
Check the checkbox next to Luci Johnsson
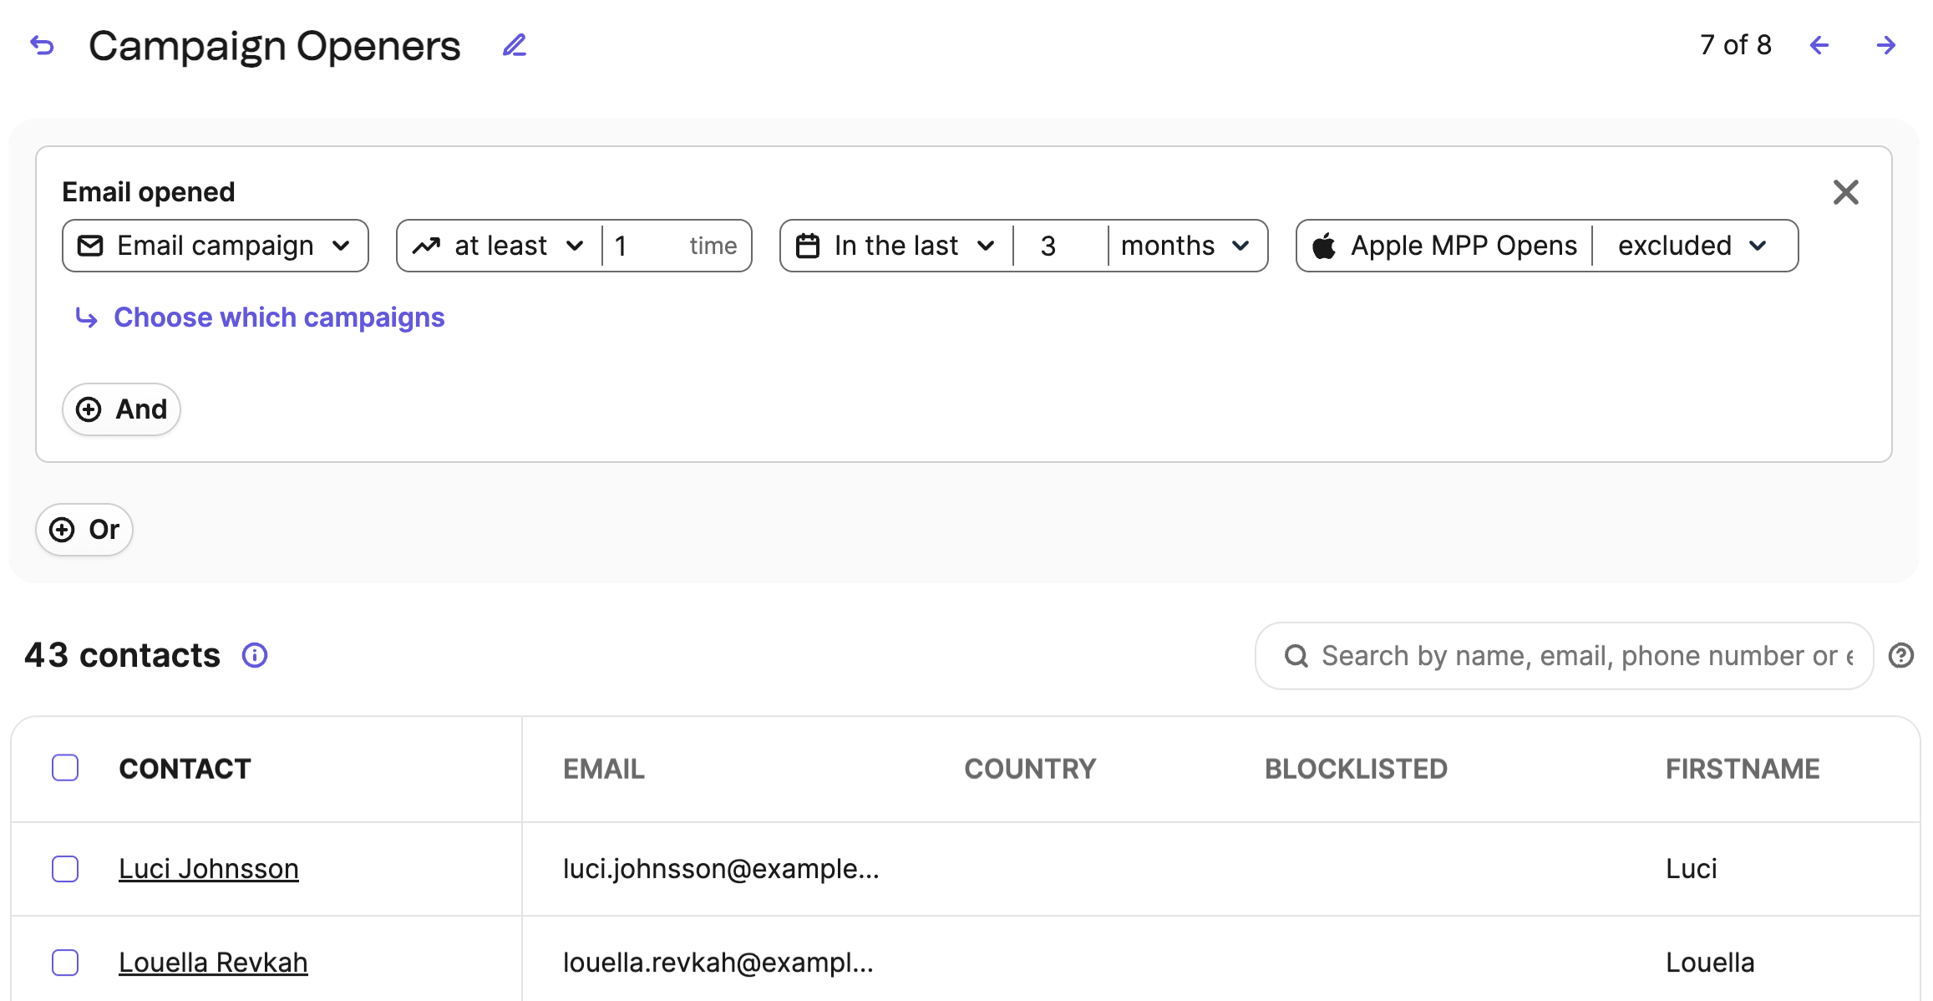point(64,869)
